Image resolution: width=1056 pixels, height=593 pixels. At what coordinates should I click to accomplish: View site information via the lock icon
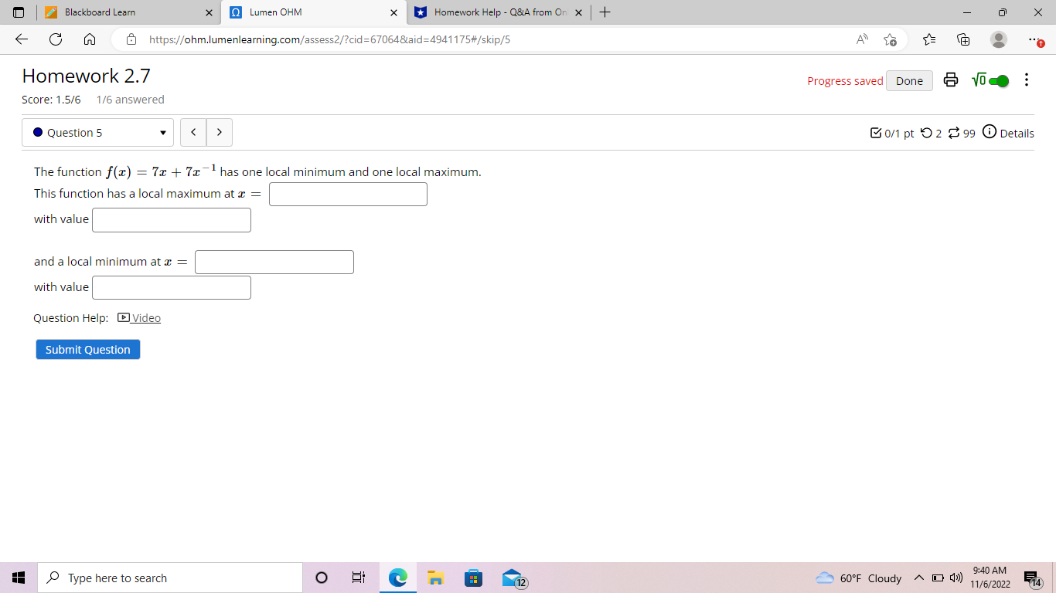click(131, 39)
